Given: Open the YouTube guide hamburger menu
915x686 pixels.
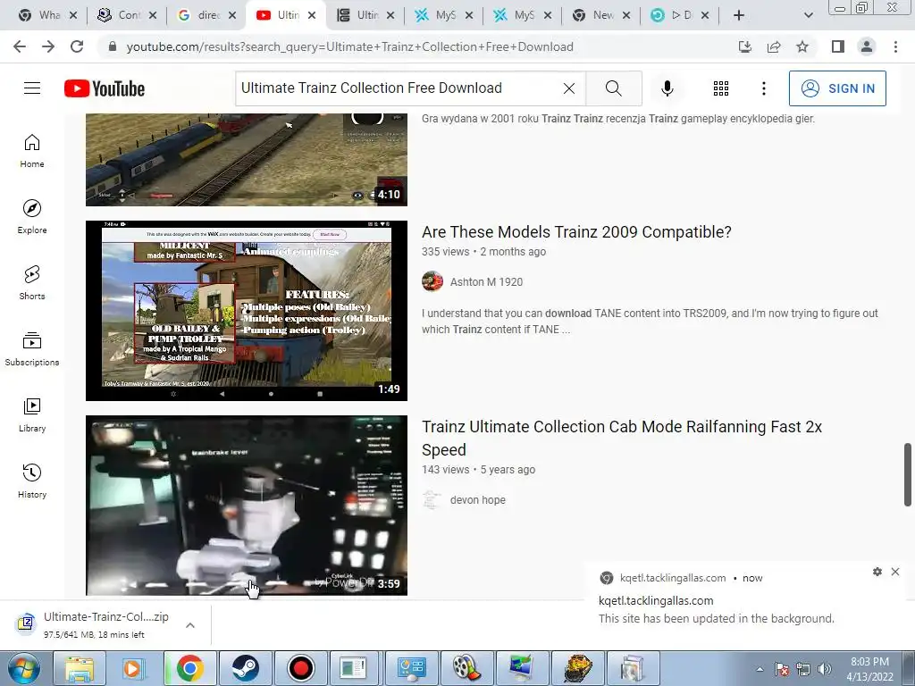Looking at the screenshot, I should tap(32, 88).
